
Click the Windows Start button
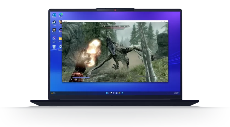107,93
